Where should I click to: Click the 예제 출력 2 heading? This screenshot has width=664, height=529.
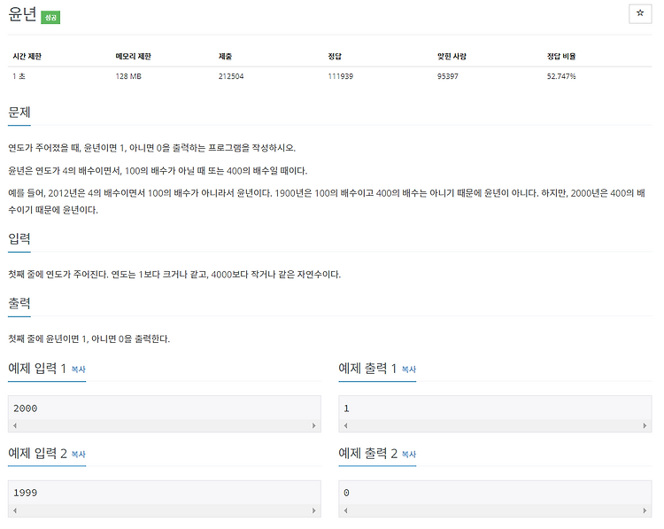pyautogui.click(x=368, y=453)
